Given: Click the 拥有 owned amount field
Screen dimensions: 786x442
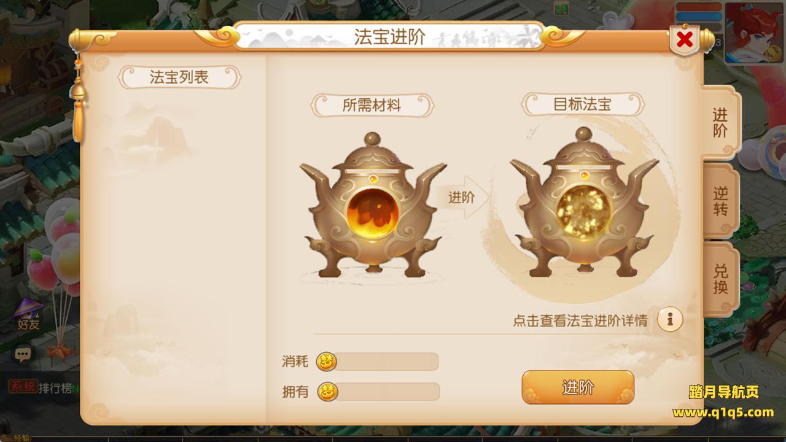Looking at the screenshot, I should click(387, 392).
